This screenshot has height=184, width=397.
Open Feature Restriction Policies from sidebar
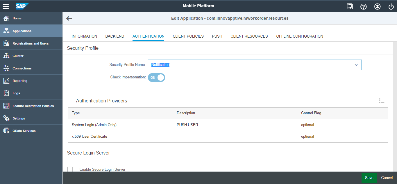tap(33, 106)
